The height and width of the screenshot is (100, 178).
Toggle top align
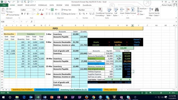47,10
